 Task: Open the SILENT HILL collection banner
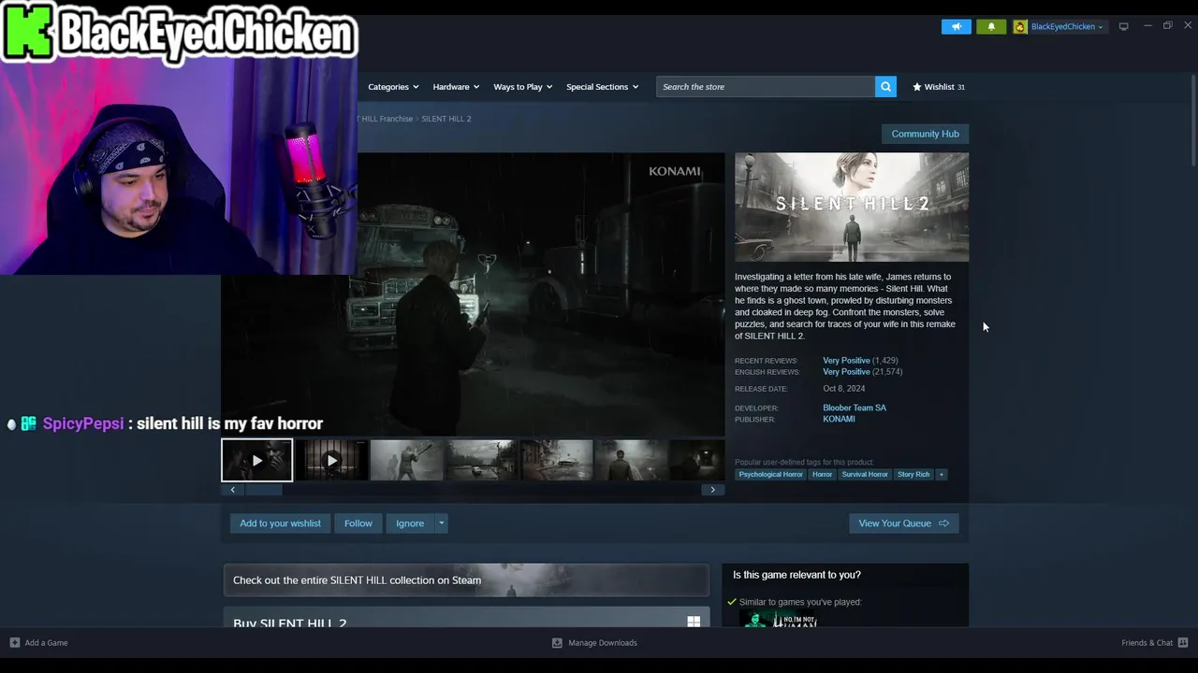tap(466, 580)
